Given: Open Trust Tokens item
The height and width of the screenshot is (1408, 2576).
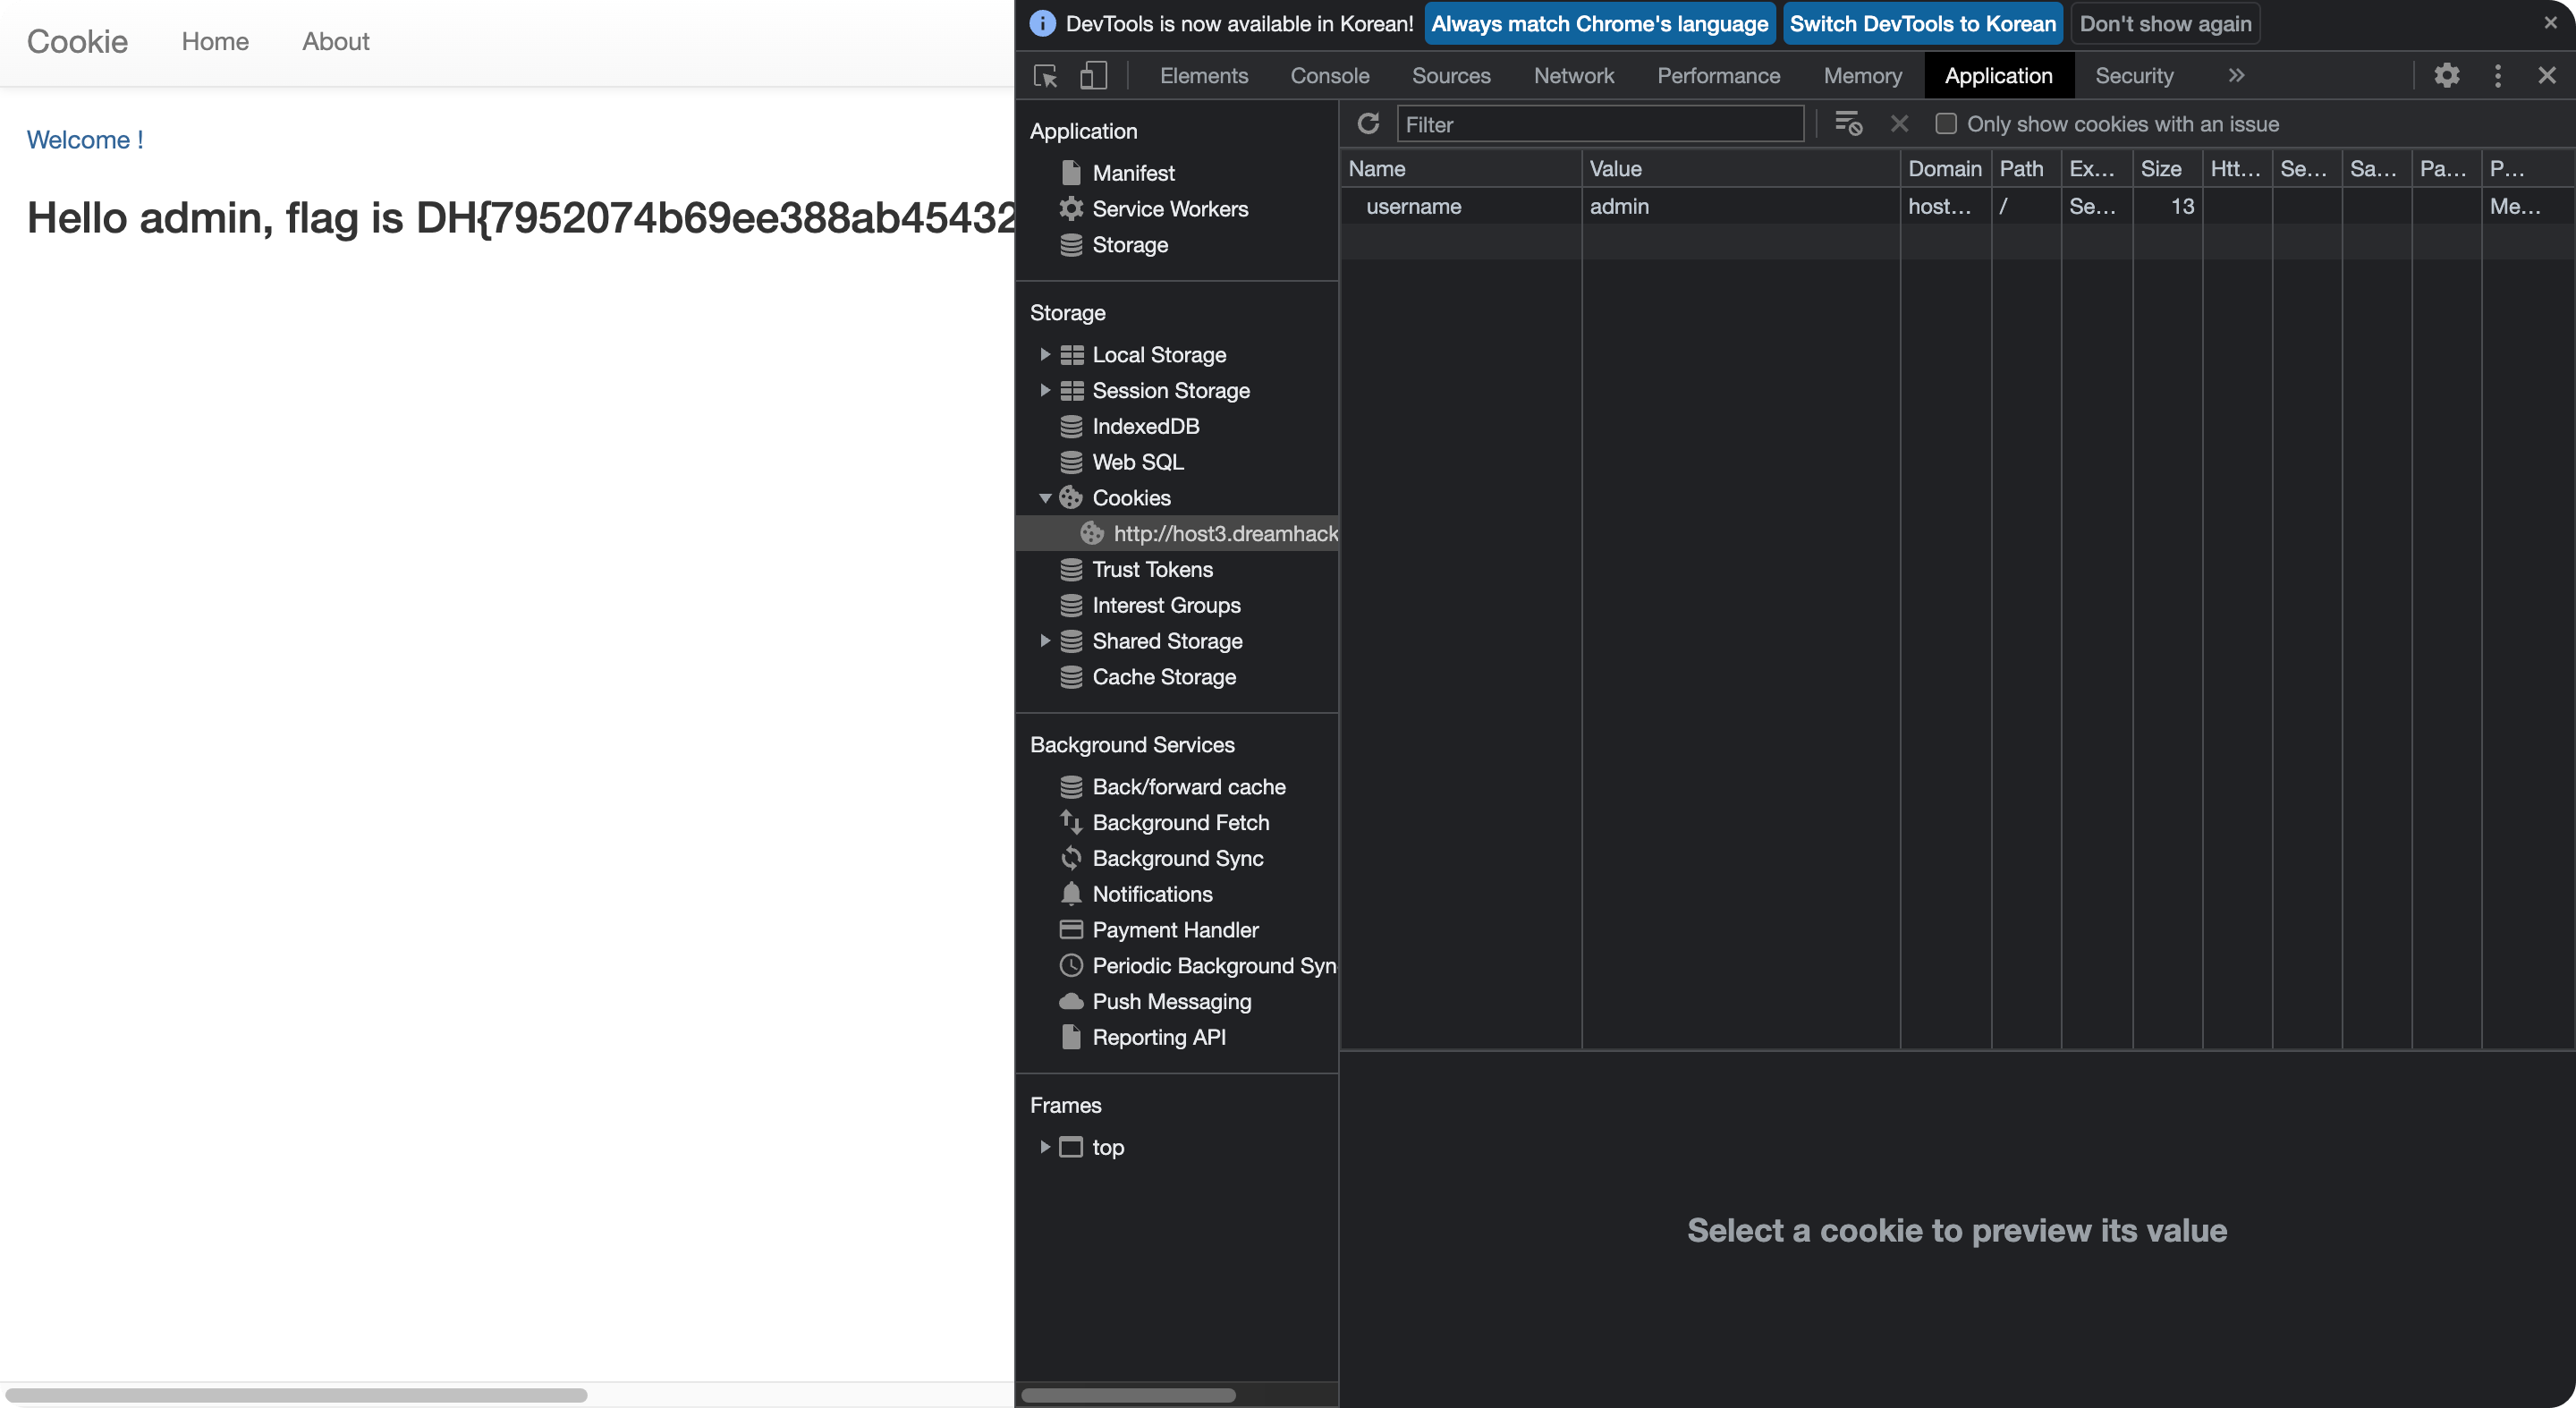Looking at the screenshot, I should pyautogui.click(x=1152, y=570).
